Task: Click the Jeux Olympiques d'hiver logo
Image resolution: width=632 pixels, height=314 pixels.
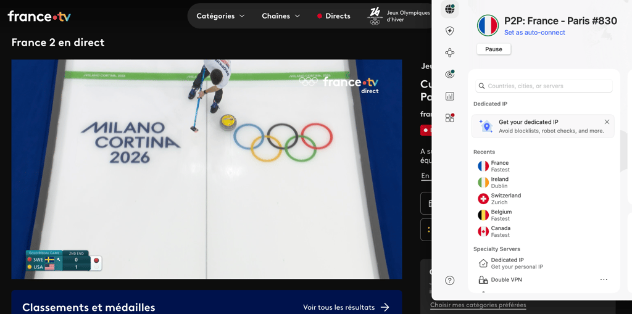Action: [x=375, y=16]
